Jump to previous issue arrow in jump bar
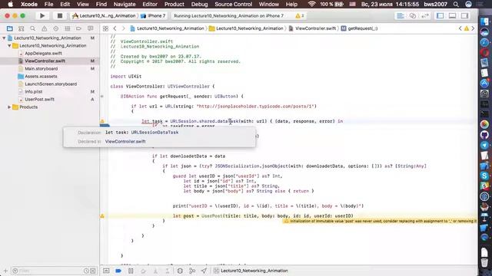Image resolution: width=492 pixels, height=276 pixels. [x=460, y=28]
